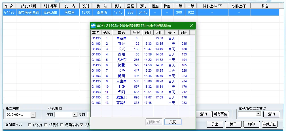The width and height of the screenshot is (286, 131).
Task: Select the 湖州 station row
Action: pyautogui.click(x=140, y=54)
